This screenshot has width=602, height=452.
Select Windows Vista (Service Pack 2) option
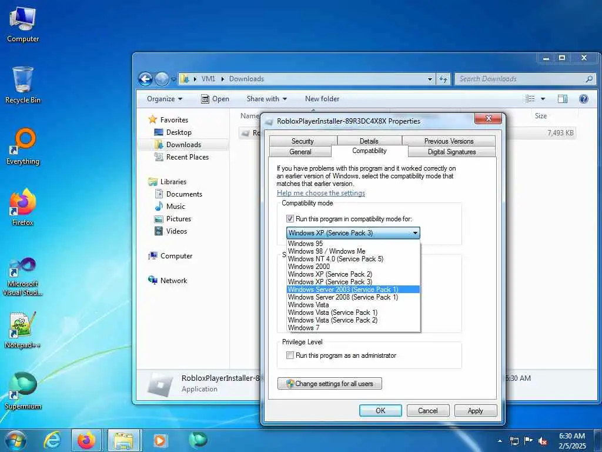pyautogui.click(x=353, y=320)
